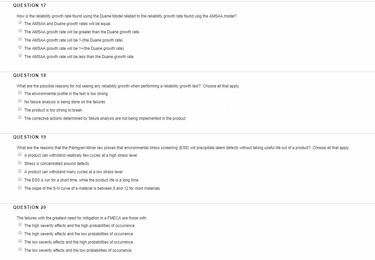
Task: Check 'The ESS is run for a short time' option
Action: coord(20,179)
